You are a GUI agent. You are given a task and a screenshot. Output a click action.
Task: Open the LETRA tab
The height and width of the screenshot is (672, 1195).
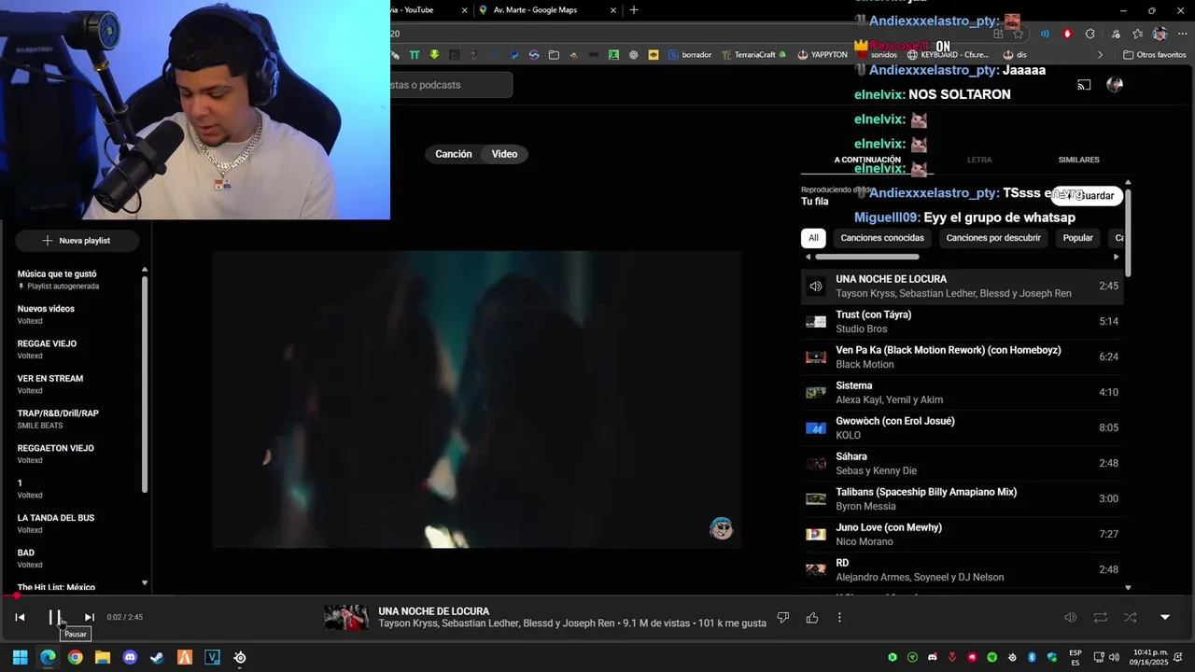pos(979,160)
